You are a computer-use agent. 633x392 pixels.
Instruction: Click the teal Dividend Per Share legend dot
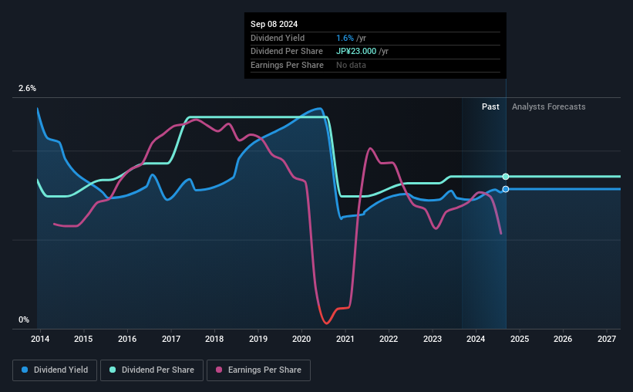tap(113, 370)
